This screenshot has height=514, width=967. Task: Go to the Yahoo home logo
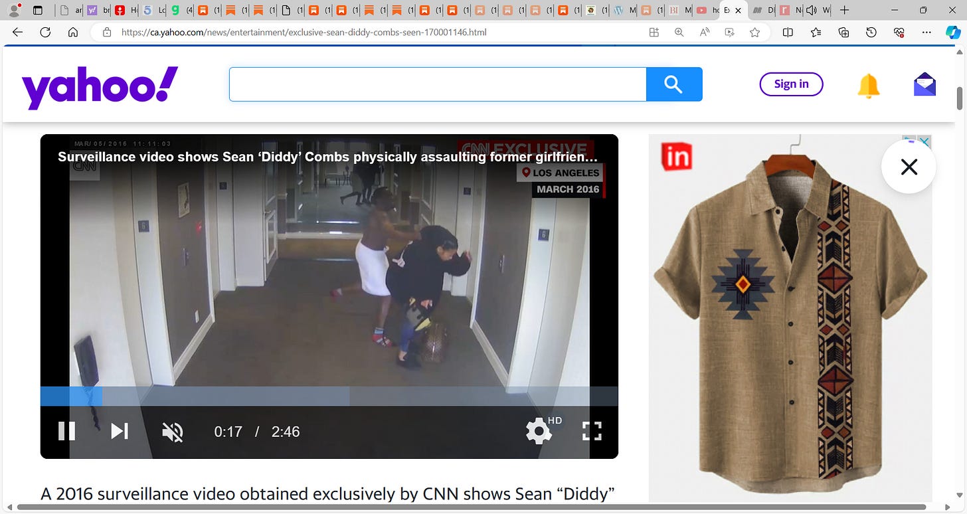pyautogui.click(x=100, y=87)
